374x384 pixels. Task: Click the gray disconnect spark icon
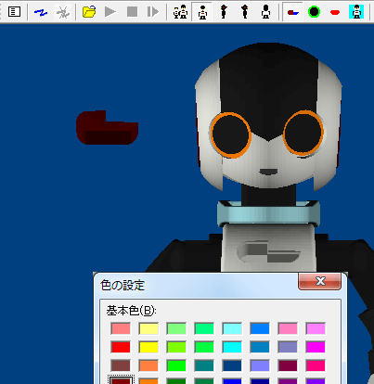click(x=63, y=12)
